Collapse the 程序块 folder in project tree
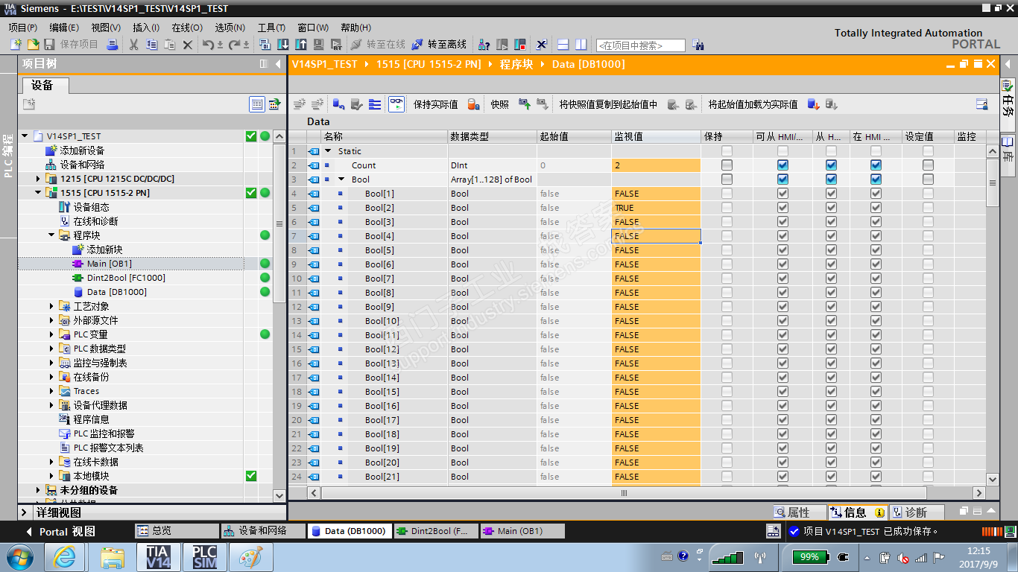Viewport: 1018px width, 572px height. click(x=52, y=235)
